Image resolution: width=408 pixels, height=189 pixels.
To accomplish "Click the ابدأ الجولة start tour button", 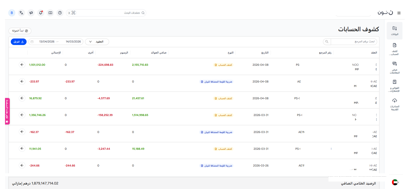I will point(20,31).
